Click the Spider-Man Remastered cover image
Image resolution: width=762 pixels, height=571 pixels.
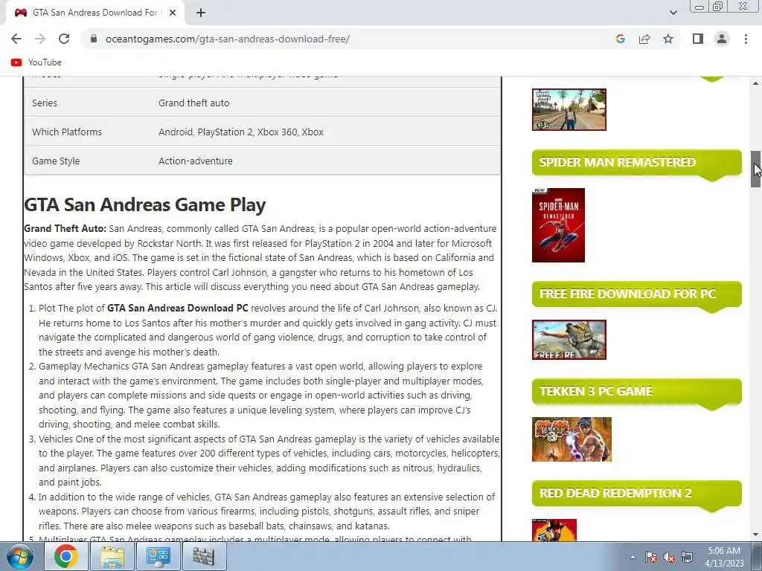[x=558, y=225]
